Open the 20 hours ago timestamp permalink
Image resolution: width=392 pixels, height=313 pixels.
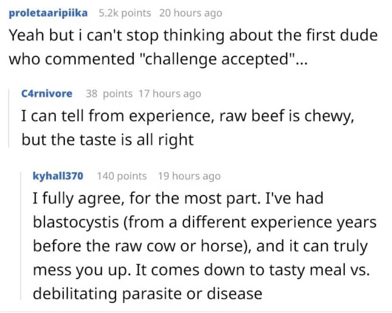tap(191, 13)
